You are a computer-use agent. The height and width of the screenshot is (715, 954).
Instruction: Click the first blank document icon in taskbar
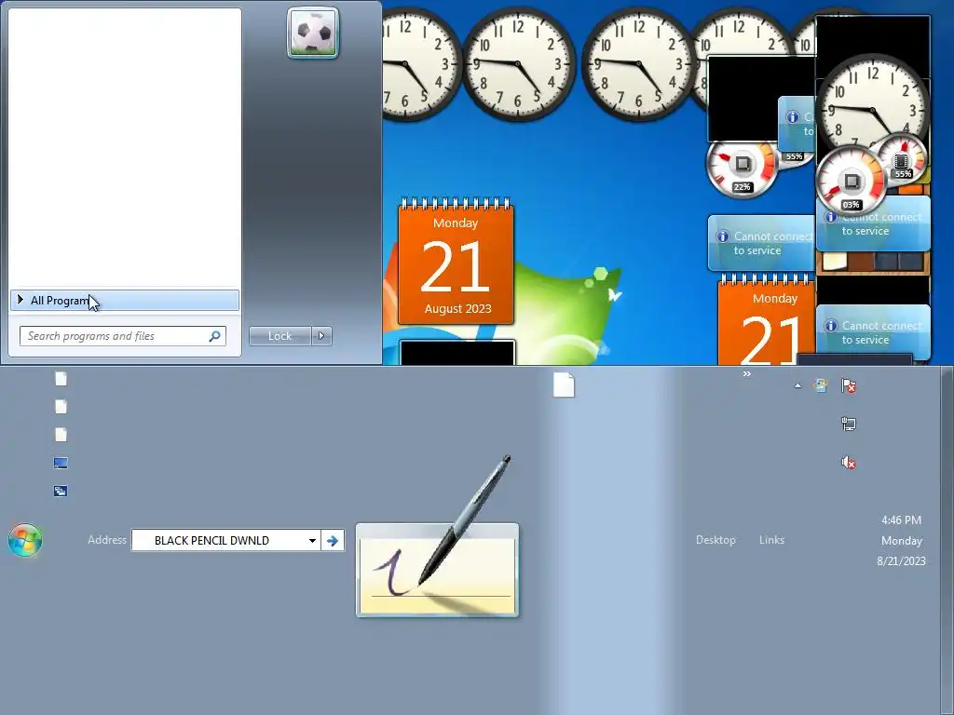(x=61, y=379)
